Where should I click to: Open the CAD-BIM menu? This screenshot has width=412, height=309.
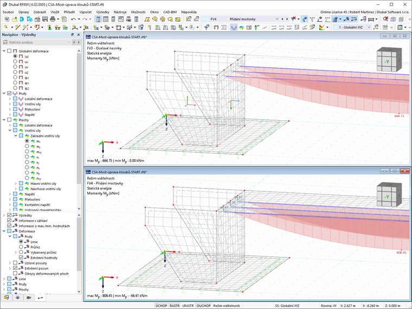[170, 11]
